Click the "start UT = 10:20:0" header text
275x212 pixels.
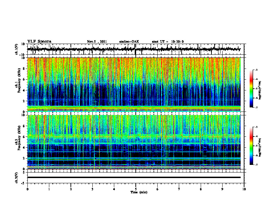[168, 42]
